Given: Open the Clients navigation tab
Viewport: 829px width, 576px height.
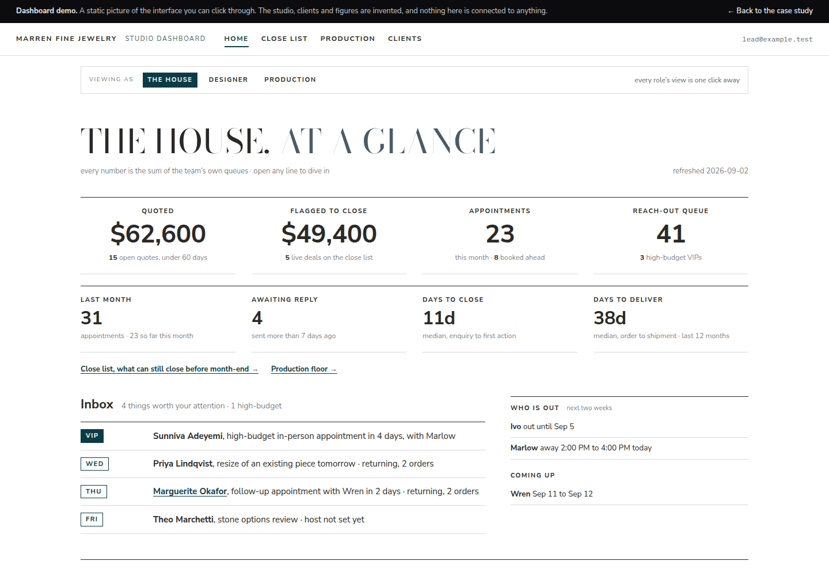Looking at the screenshot, I should pyautogui.click(x=405, y=39).
